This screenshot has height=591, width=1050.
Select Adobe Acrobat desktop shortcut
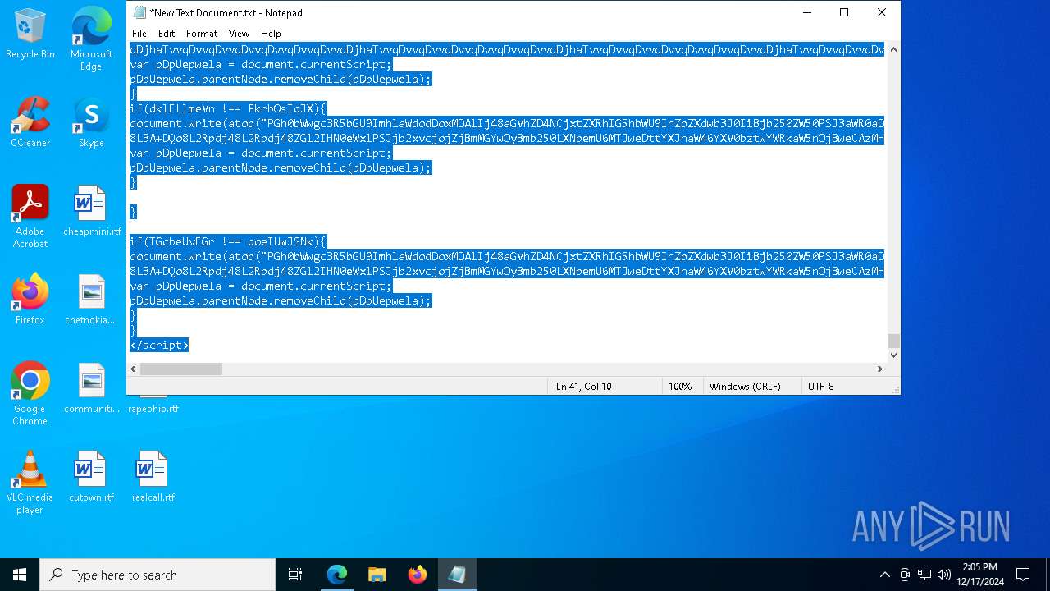(x=30, y=216)
